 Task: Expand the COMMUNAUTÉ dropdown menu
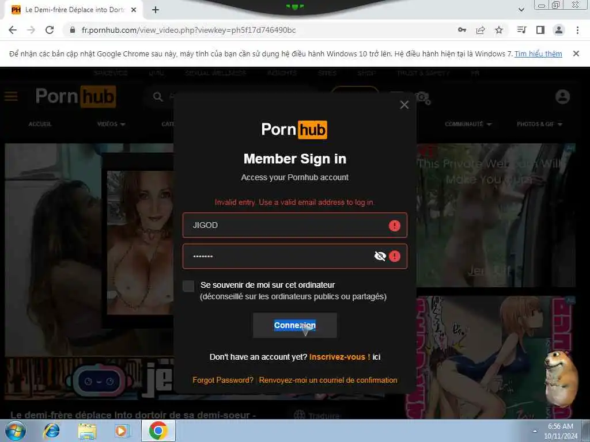(x=468, y=124)
